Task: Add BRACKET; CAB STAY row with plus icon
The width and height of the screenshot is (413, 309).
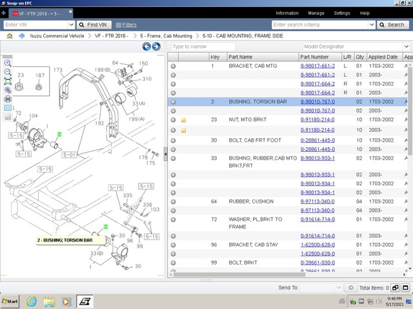Action: (173, 245)
